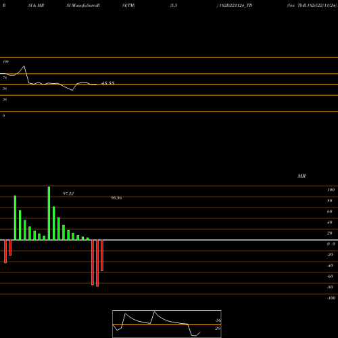Image resolution: width=338 pixels, height=338 pixels.
Task: Click the -100 right axis label
Action: 331,298
